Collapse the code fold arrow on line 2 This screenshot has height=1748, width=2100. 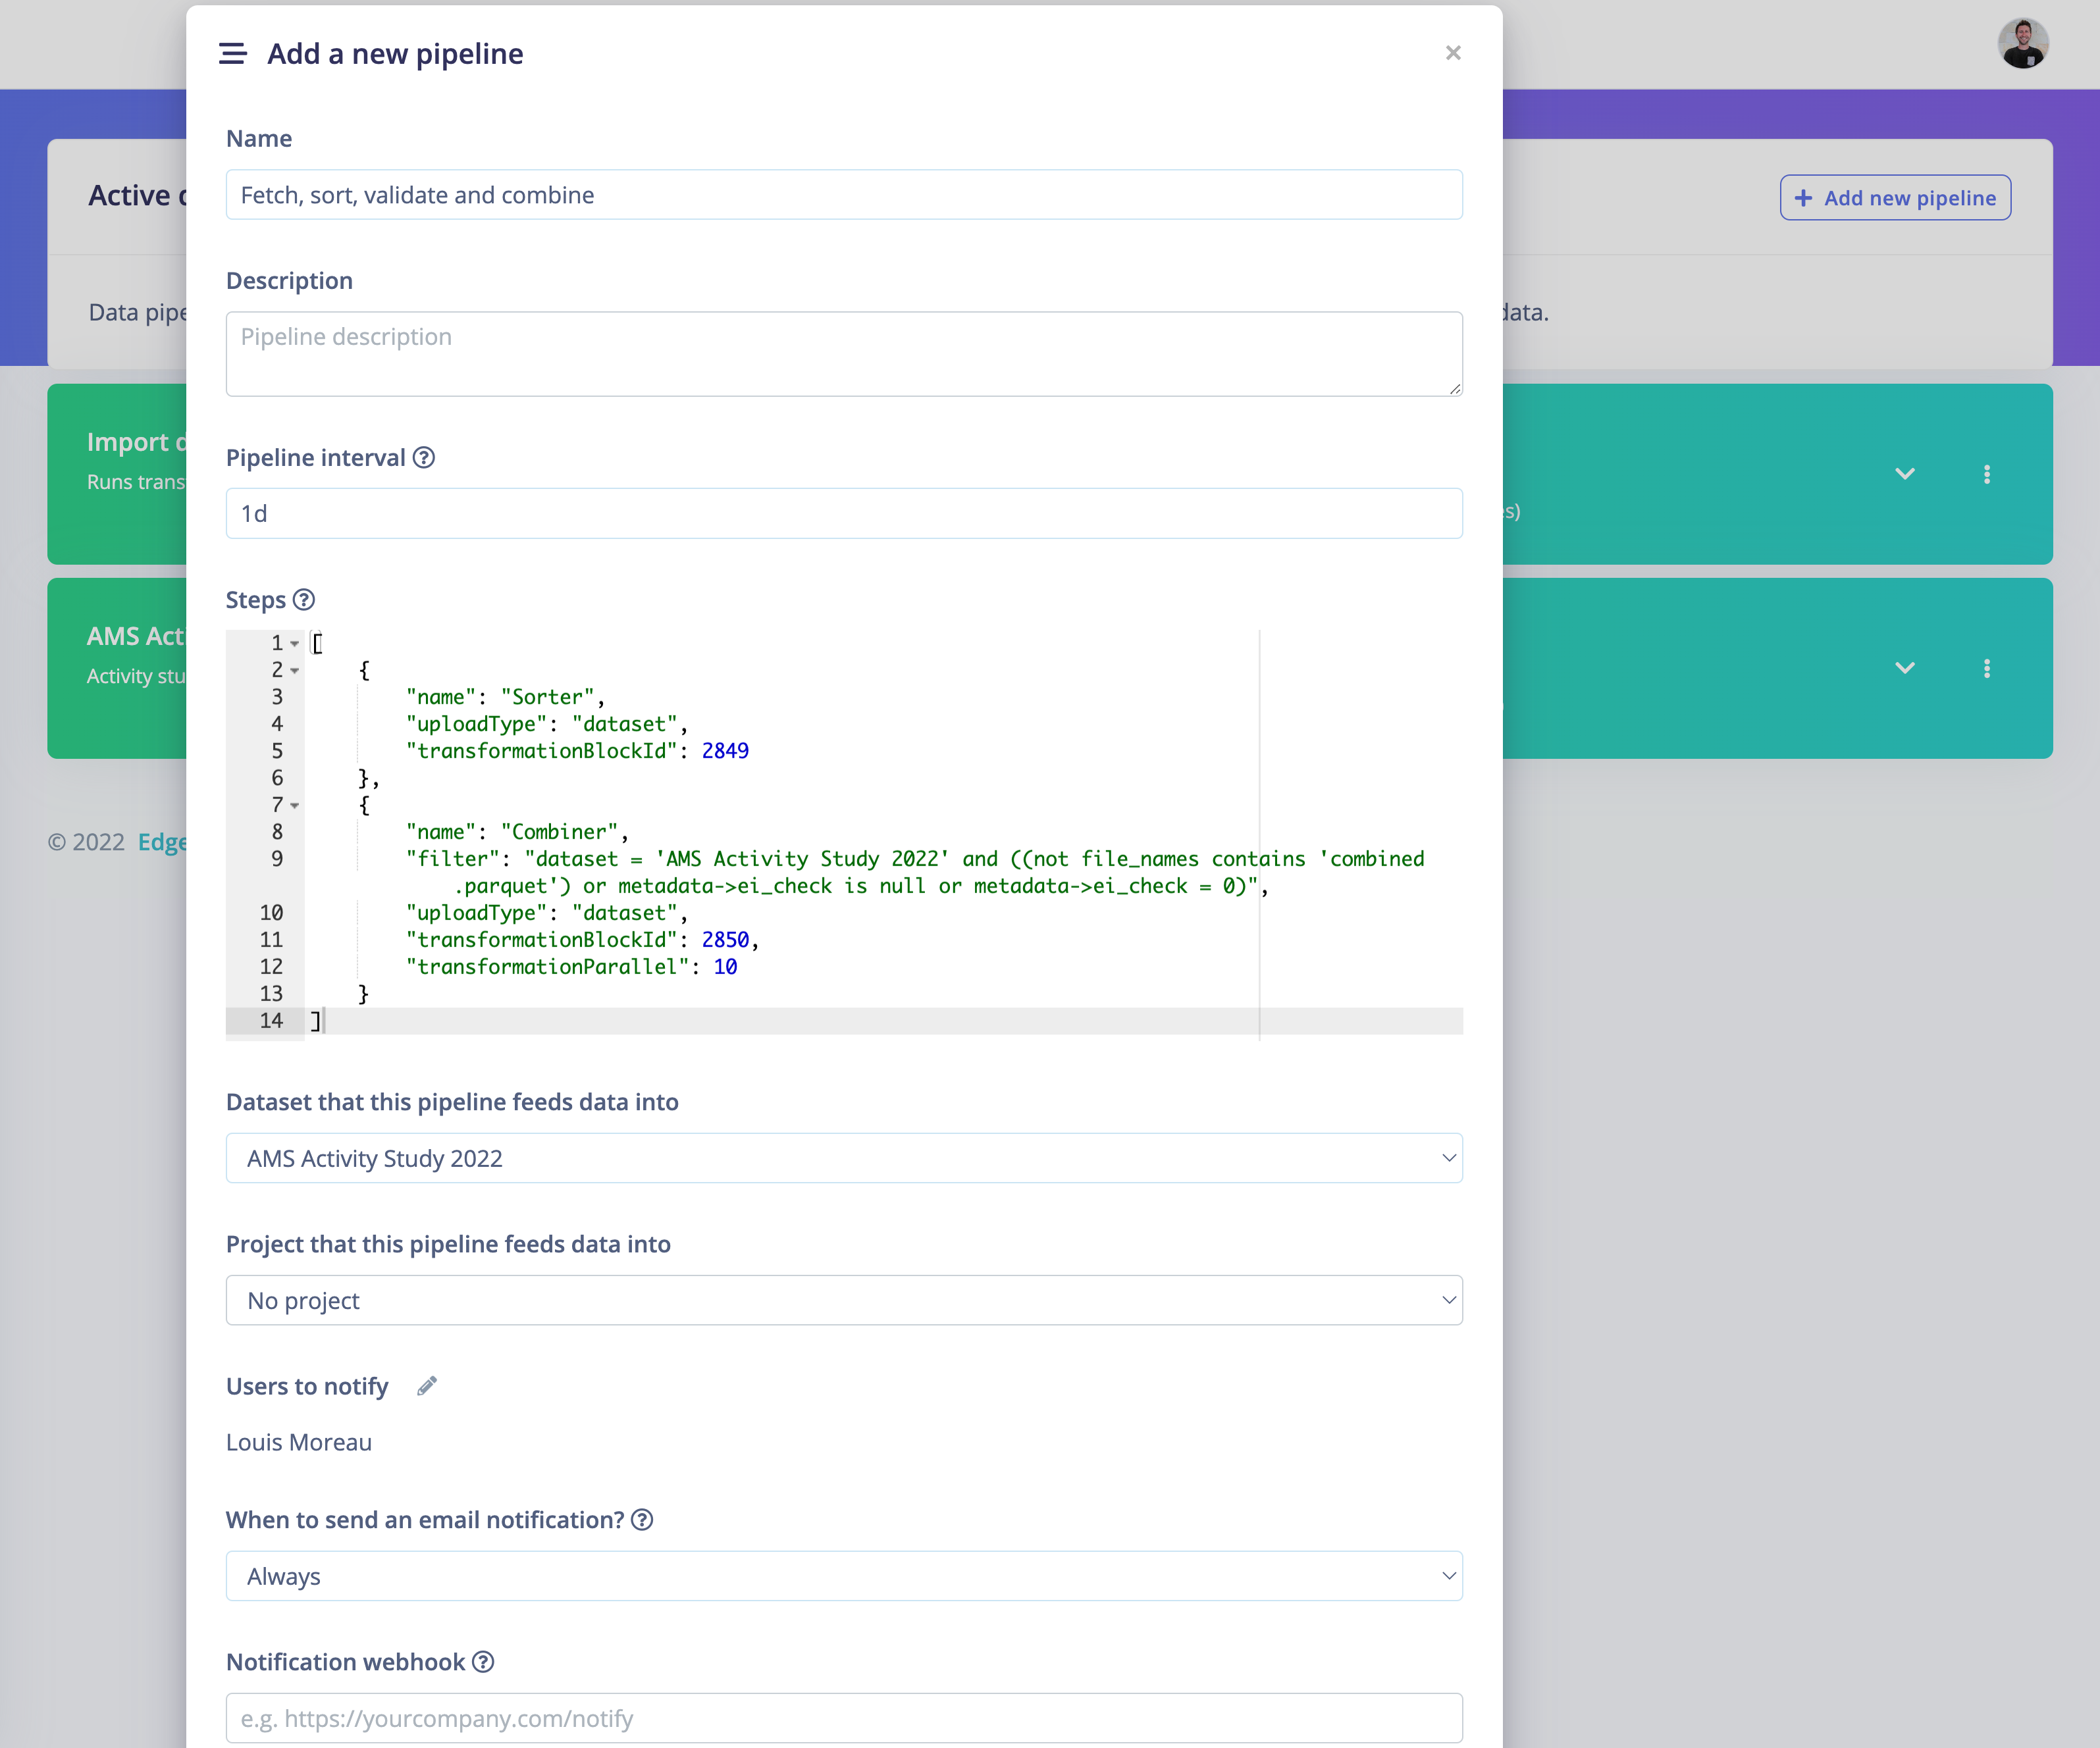(x=295, y=670)
